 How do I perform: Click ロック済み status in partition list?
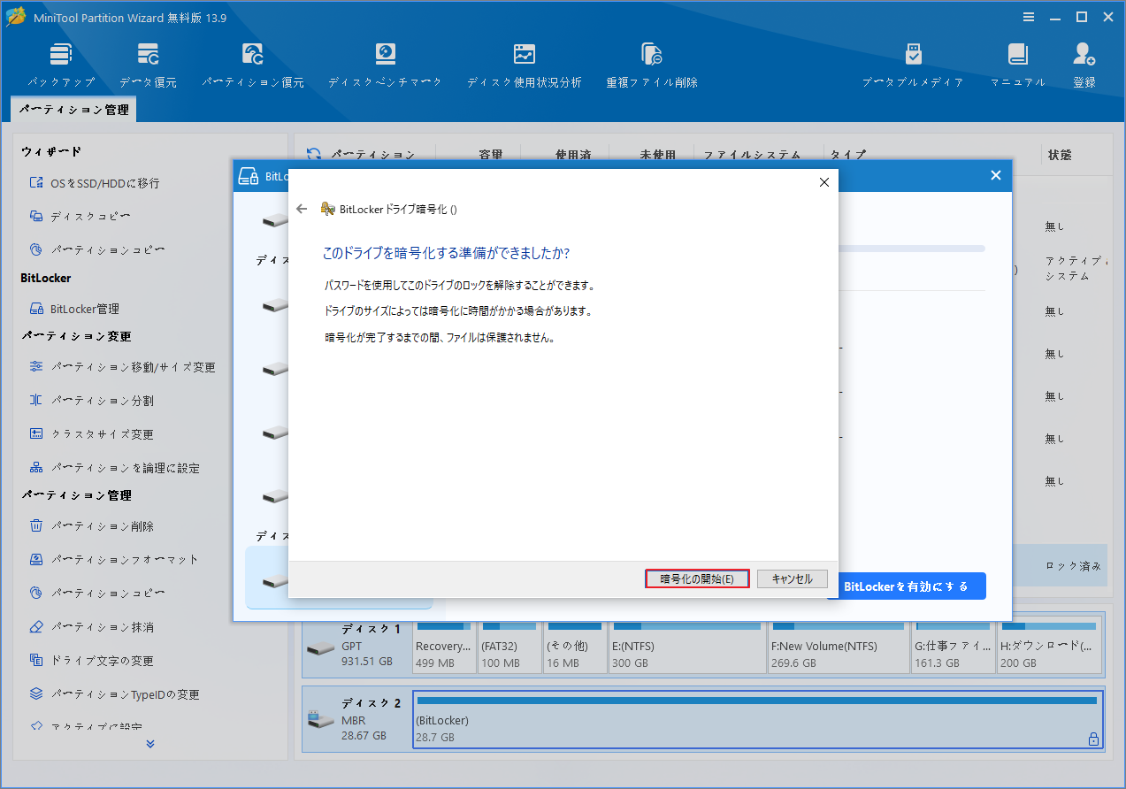tap(1074, 566)
